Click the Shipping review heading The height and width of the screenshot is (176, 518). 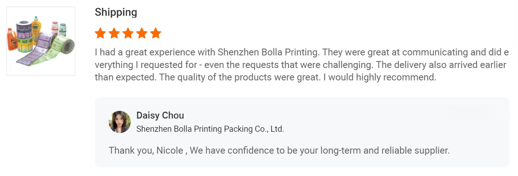point(116,13)
